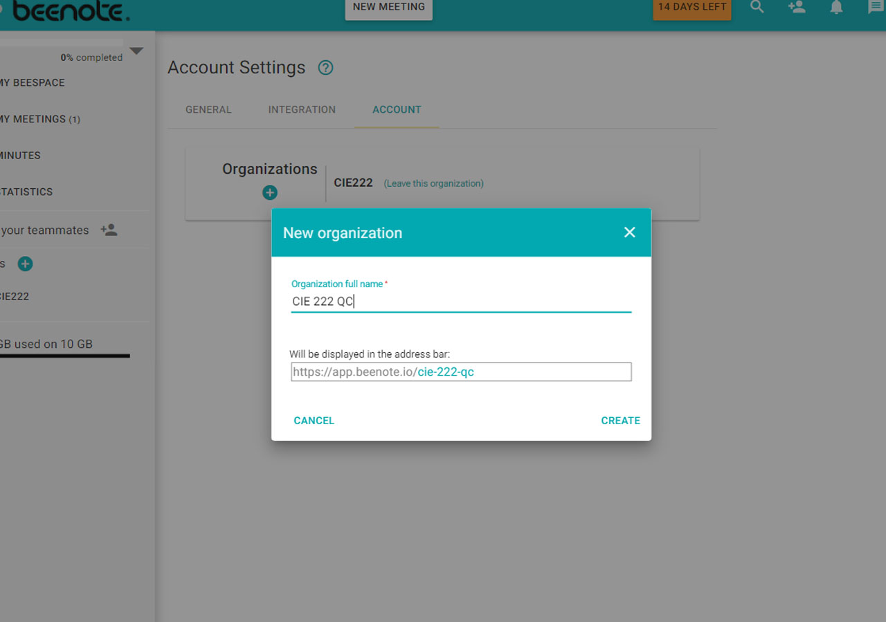Click the address bar URL field
The width and height of the screenshot is (886, 622).
coord(461,372)
